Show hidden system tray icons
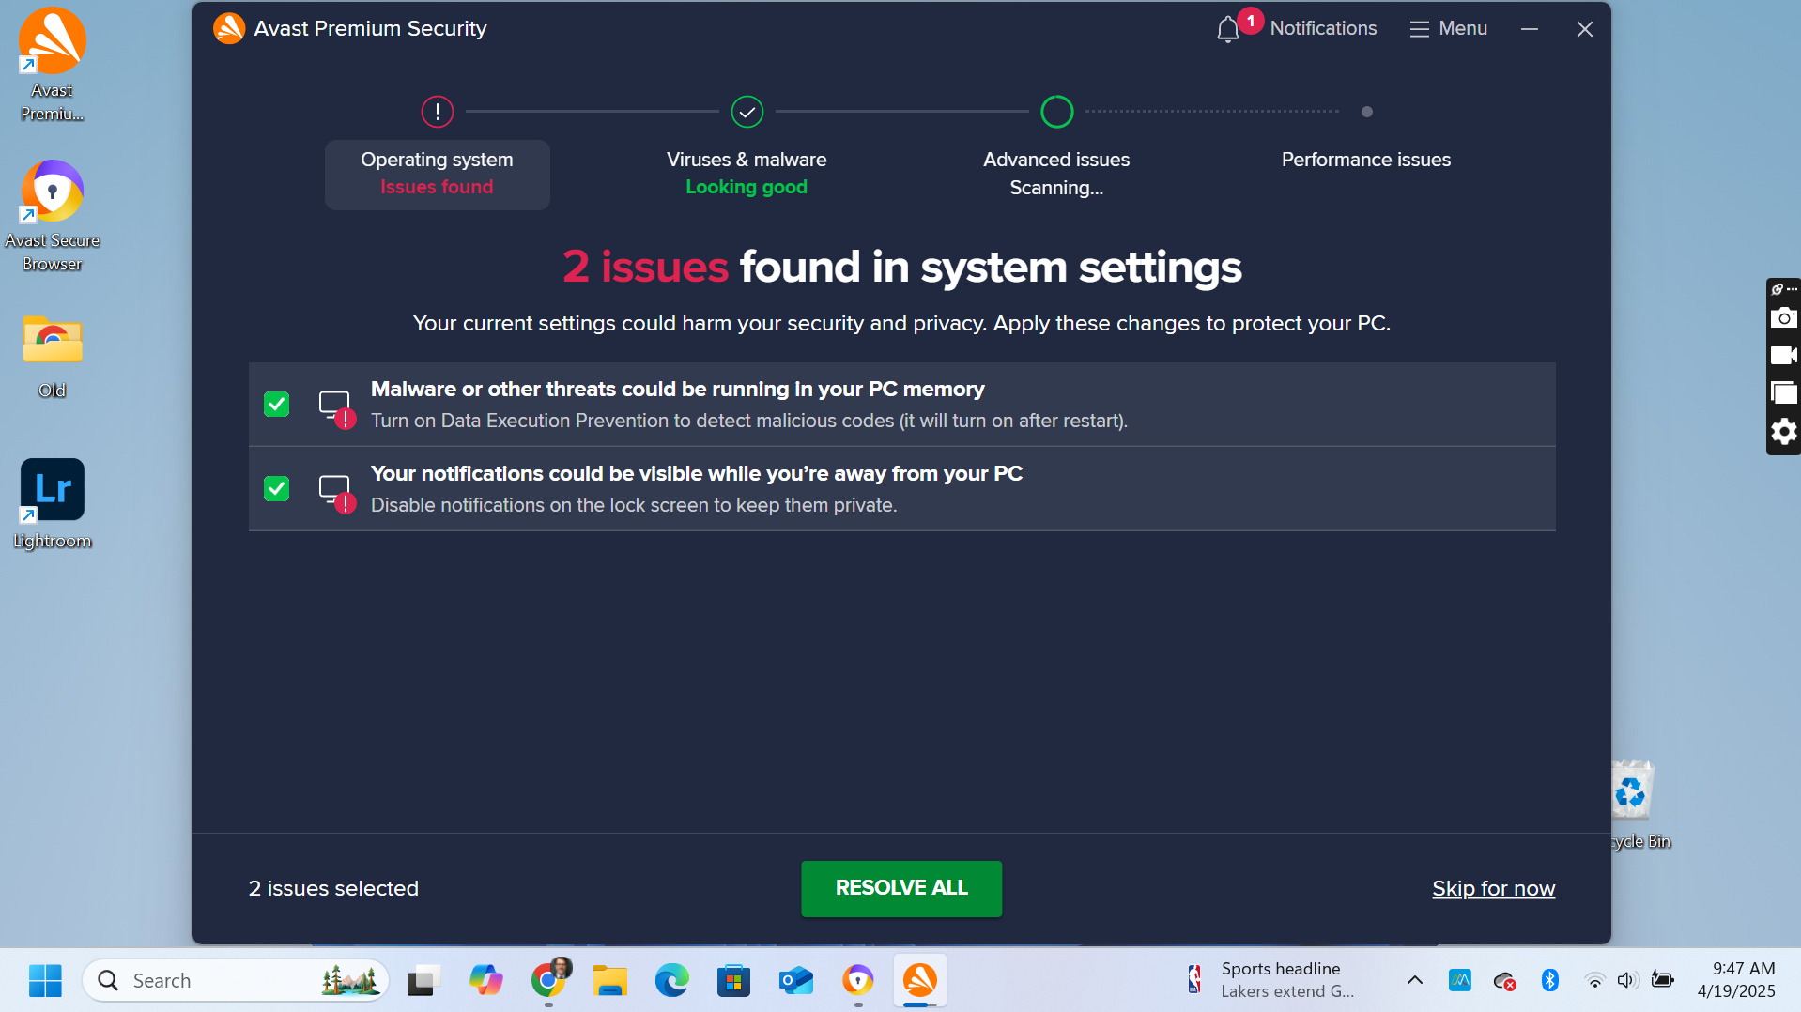Screen dimensions: 1801x1012 (x=1414, y=981)
